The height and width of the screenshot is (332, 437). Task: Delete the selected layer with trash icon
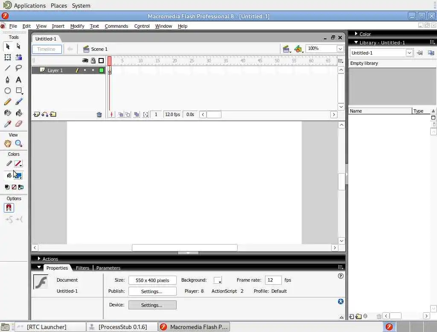(99, 114)
